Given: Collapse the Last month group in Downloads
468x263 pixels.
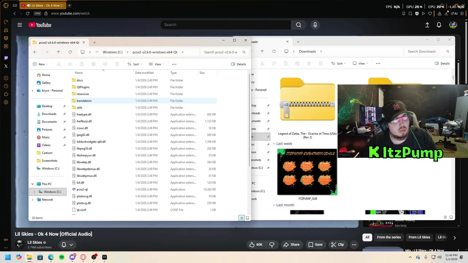Looking at the screenshot, I should [x=274, y=205].
